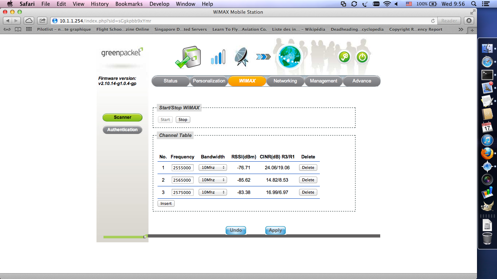Go forward with Safari forward arrow

pyautogui.click(x=17, y=21)
